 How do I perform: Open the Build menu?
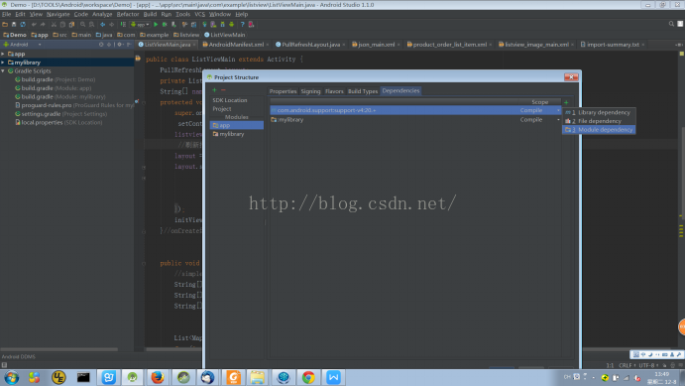[150, 14]
